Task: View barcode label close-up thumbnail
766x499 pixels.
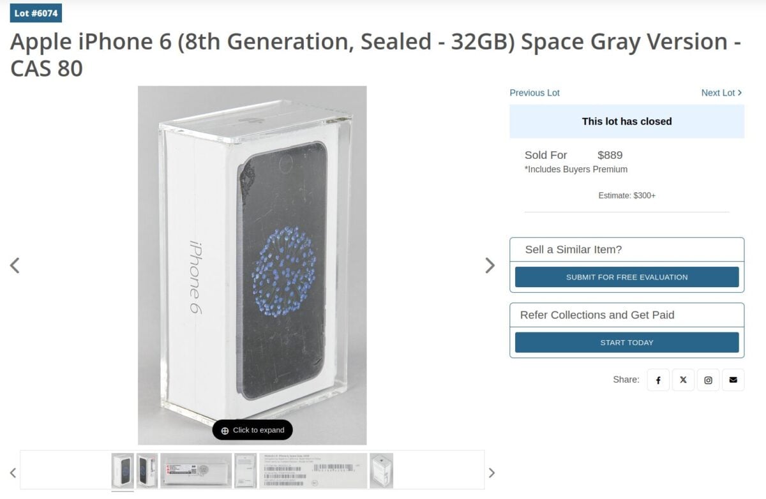Action: click(x=313, y=471)
